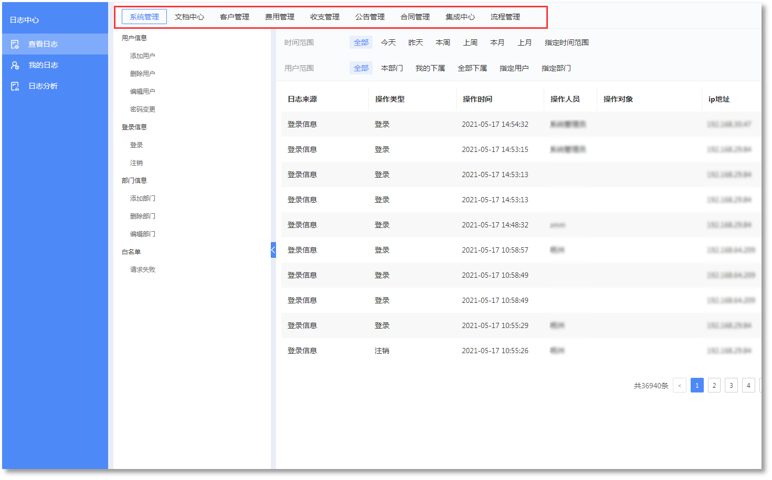The width and height of the screenshot is (772, 480).
Task: Select 密码变更 tree item
Action: 143,109
